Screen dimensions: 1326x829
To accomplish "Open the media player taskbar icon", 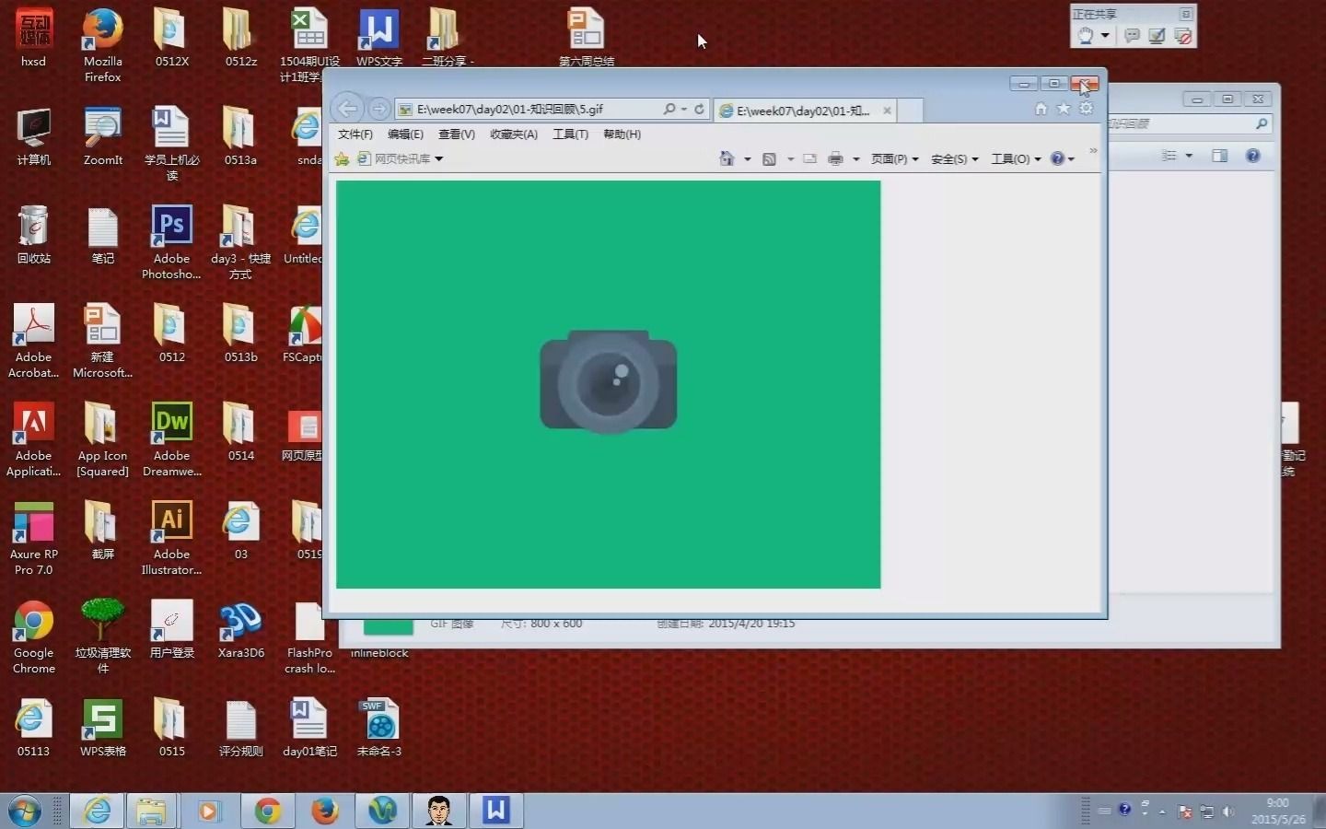I will coord(209,811).
